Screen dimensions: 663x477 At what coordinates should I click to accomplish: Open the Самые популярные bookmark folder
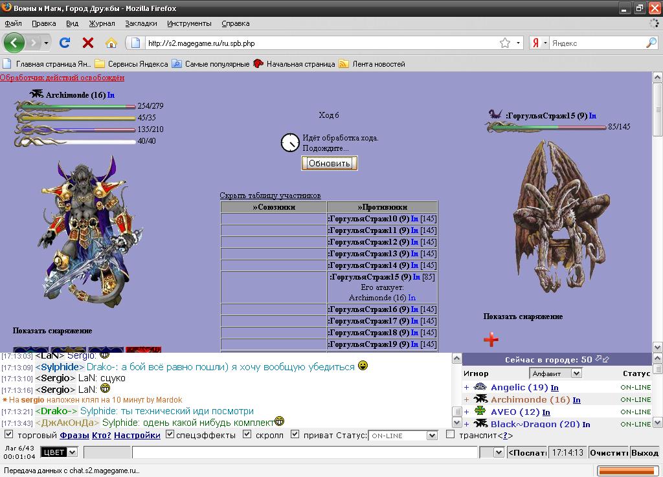pyautogui.click(x=210, y=64)
